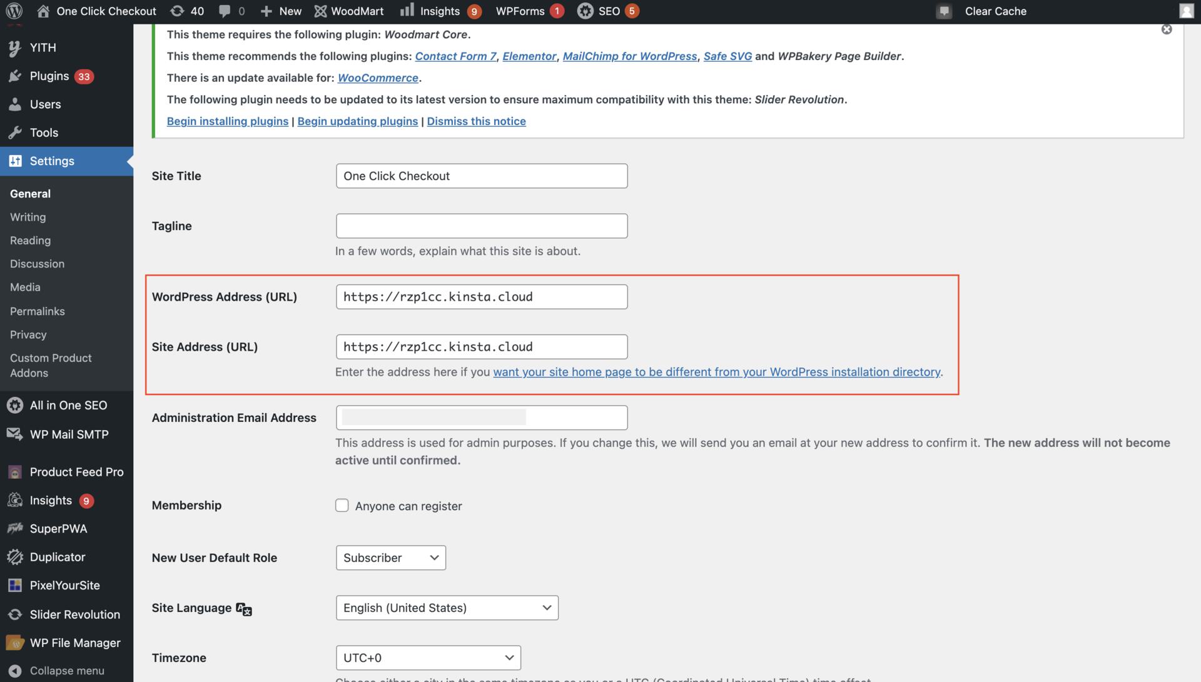Open the SuperPWA icon
Viewport: 1201px width, 682px height.
15,528
